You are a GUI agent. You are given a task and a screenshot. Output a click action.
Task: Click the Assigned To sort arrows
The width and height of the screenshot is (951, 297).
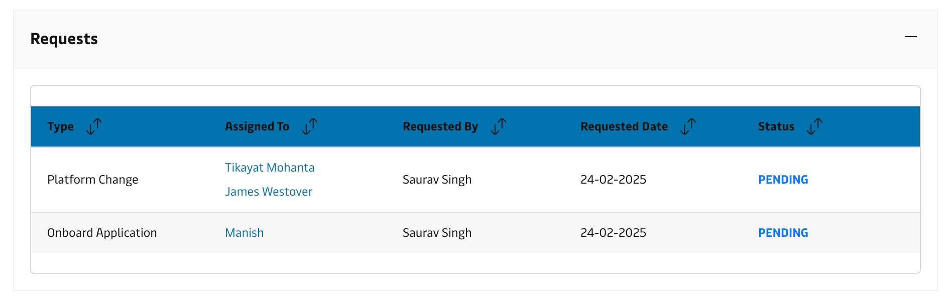tap(310, 126)
